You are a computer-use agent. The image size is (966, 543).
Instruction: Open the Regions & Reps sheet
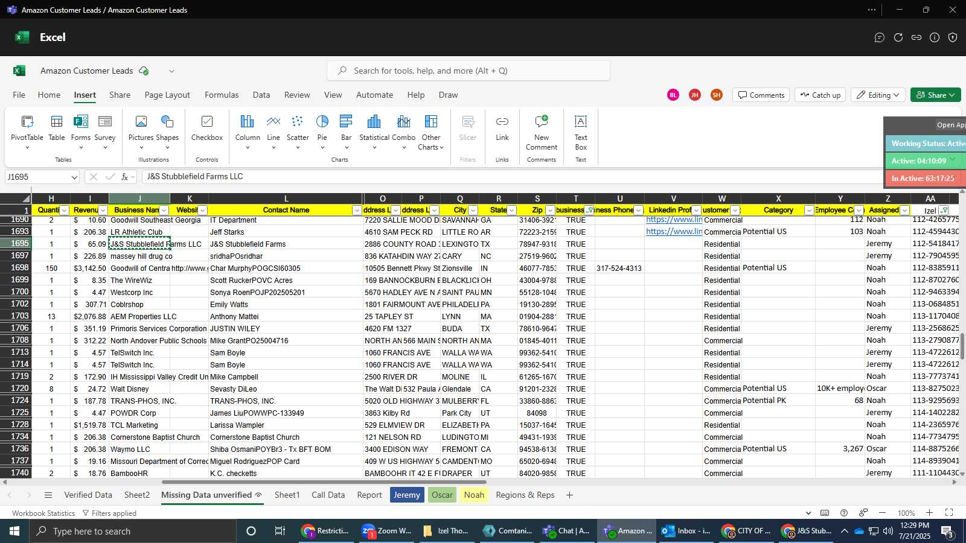(525, 495)
